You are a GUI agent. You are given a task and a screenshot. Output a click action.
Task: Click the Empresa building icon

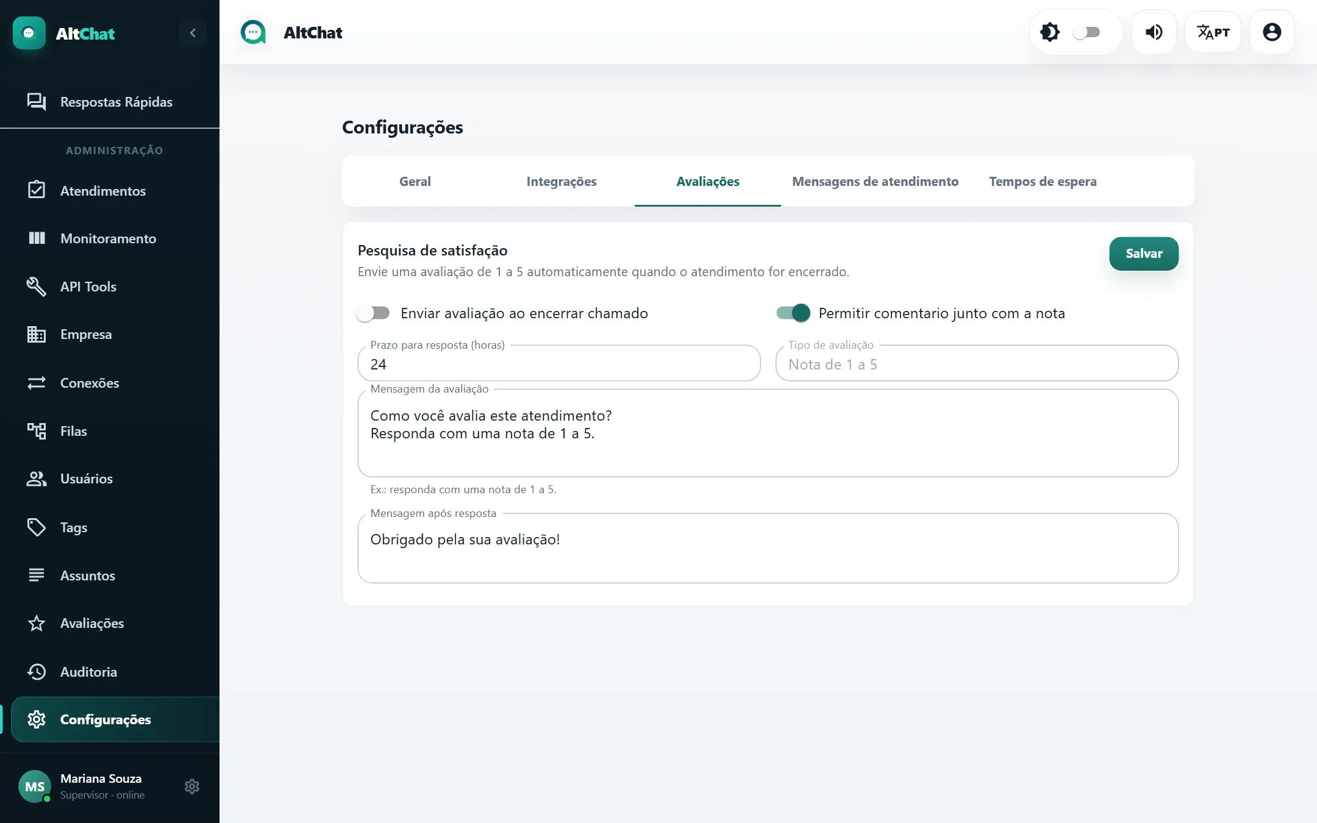(37, 334)
